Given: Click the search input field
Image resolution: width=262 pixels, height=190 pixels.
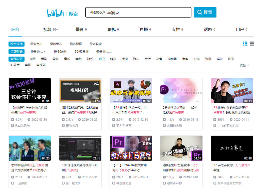Looking at the screenshot, I should [138, 12].
